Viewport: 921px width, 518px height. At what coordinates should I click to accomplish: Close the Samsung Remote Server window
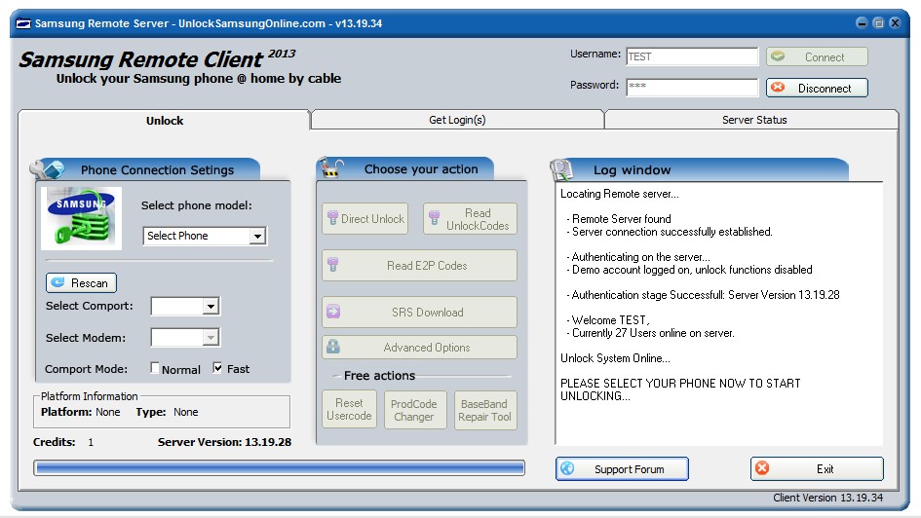click(x=895, y=22)
